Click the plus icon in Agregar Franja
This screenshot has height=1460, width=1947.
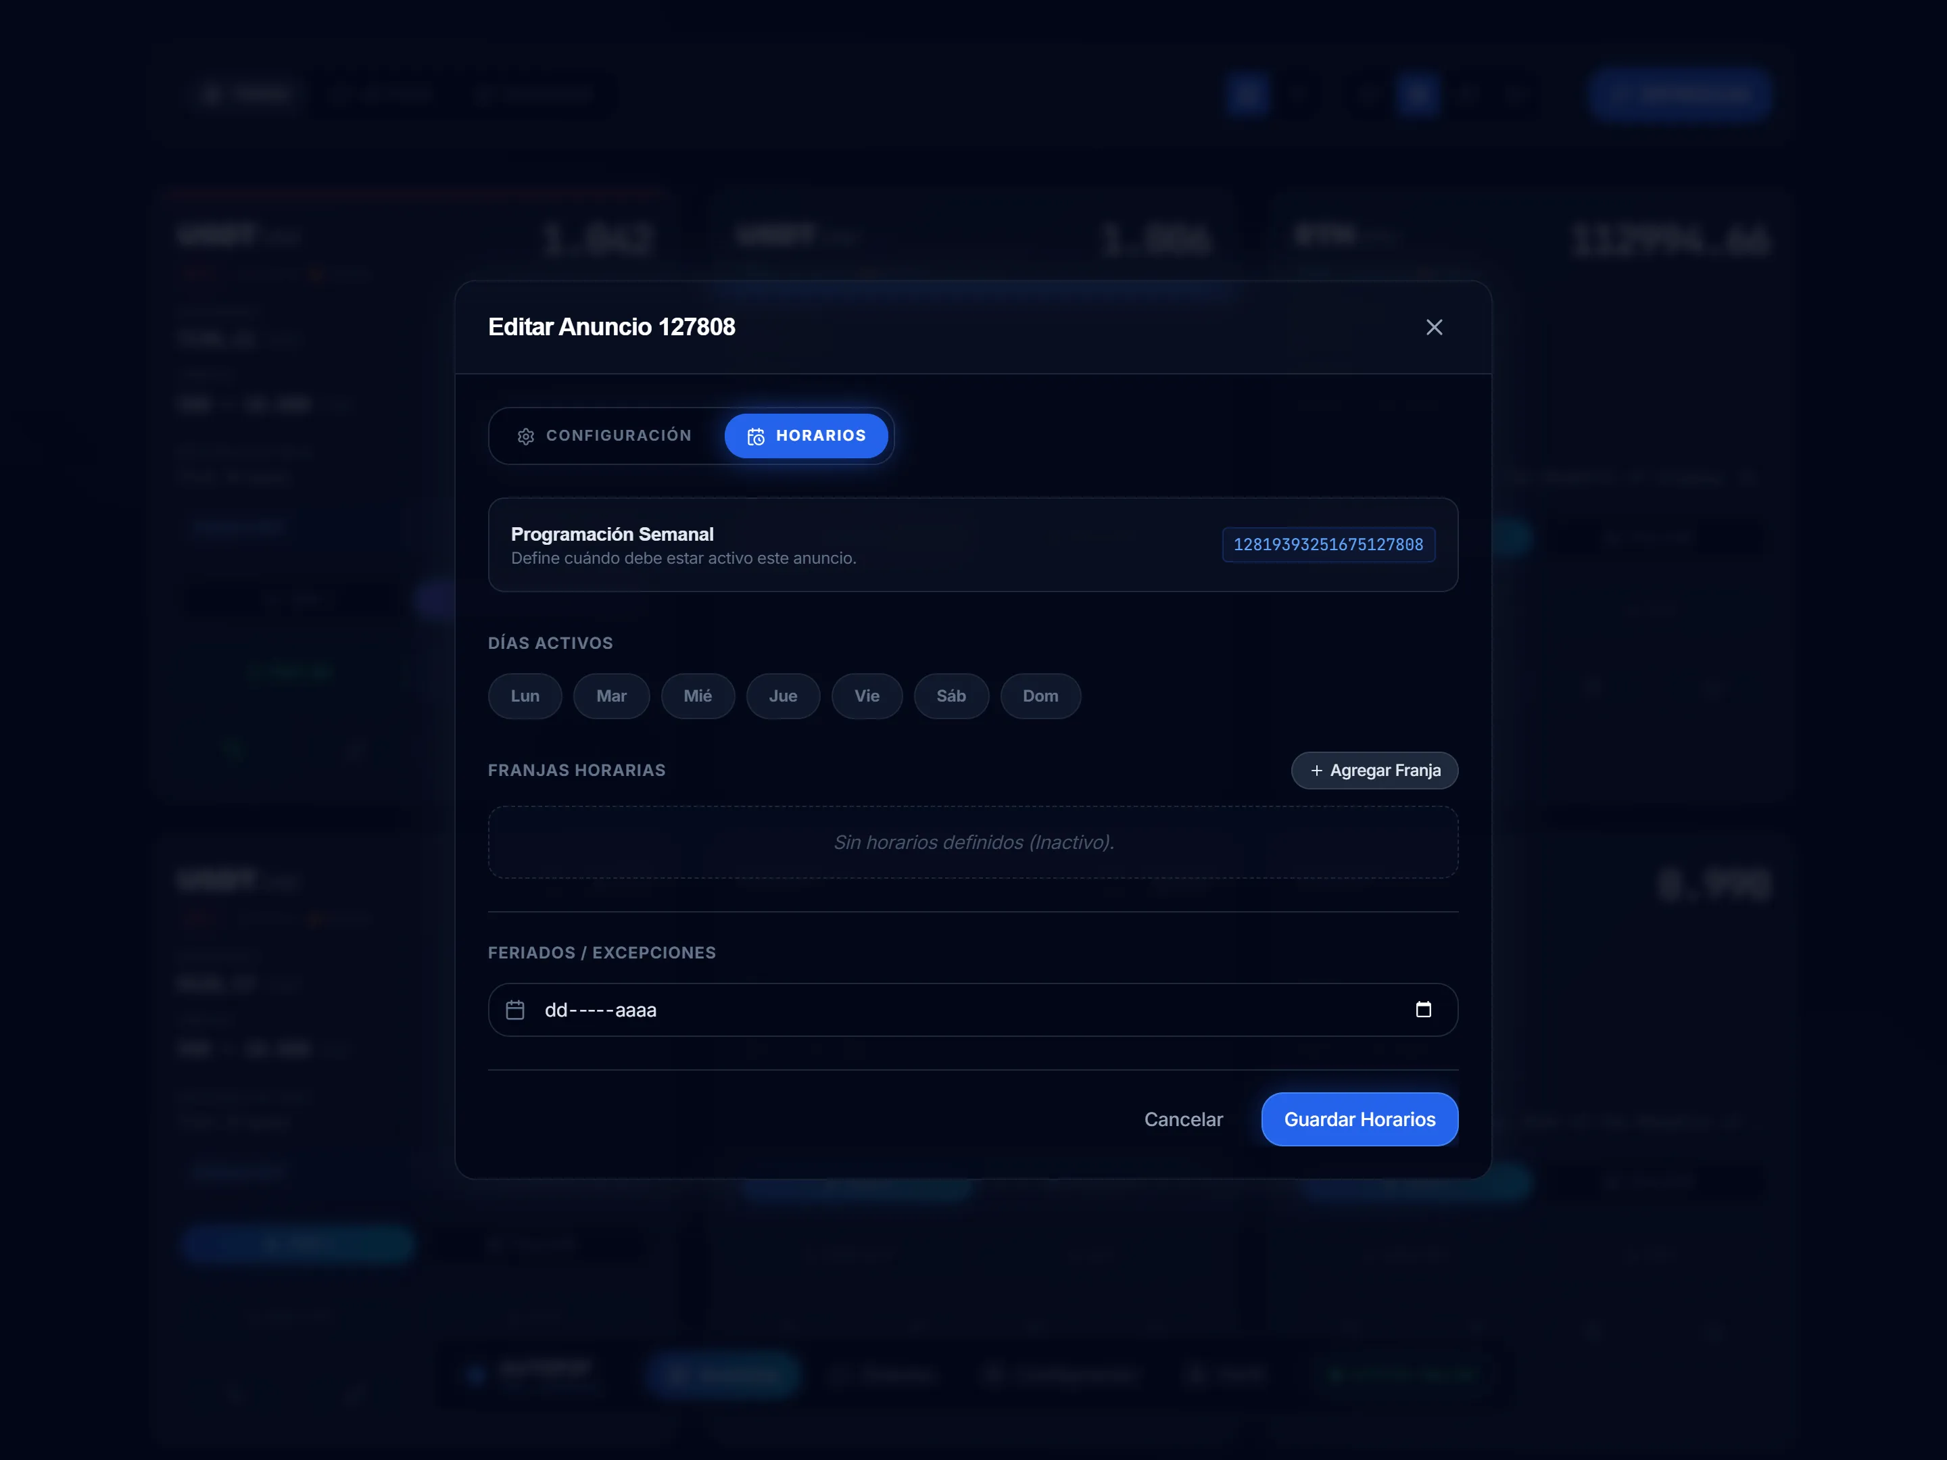[1316, 771]
